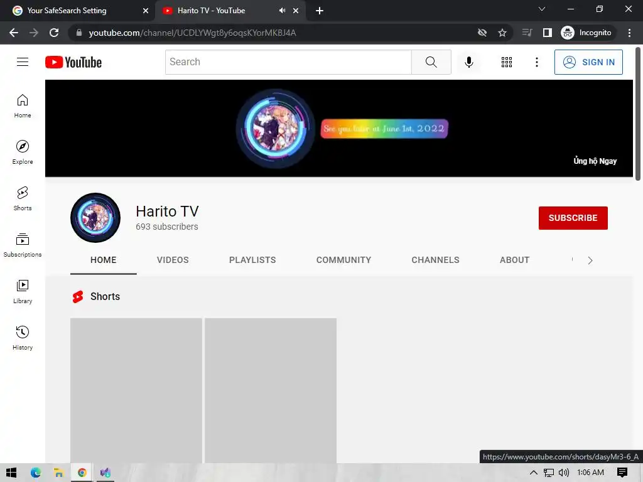Start voice search with microphone icon
Viewport: 643px width, 482px height.
tap(468, 62)
